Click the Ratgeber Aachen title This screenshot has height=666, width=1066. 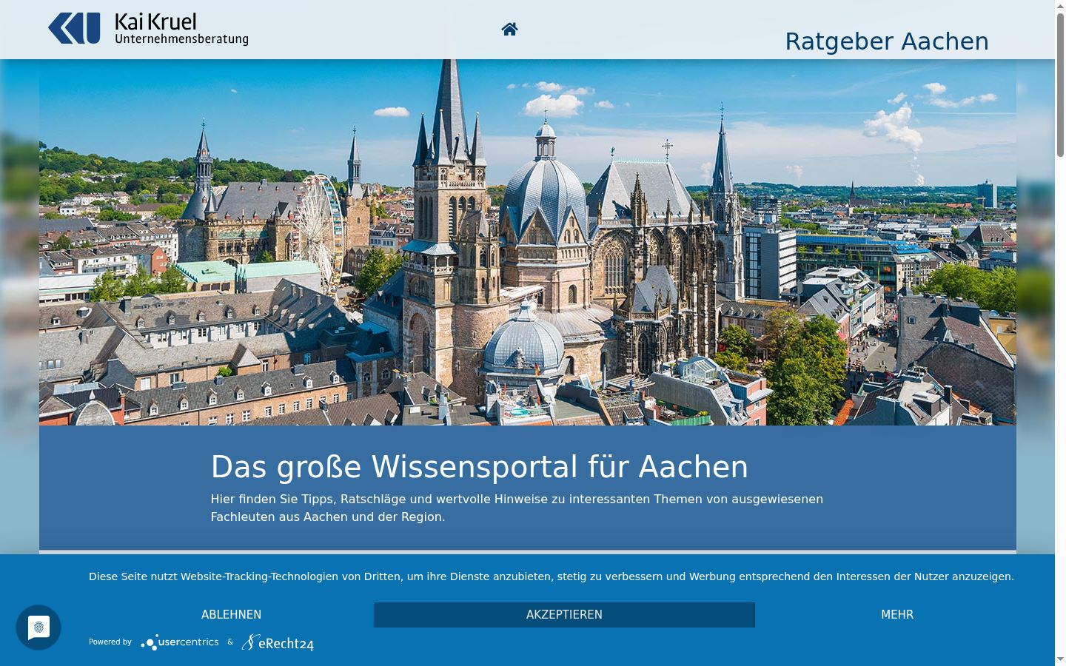click(x=887, y=41)
